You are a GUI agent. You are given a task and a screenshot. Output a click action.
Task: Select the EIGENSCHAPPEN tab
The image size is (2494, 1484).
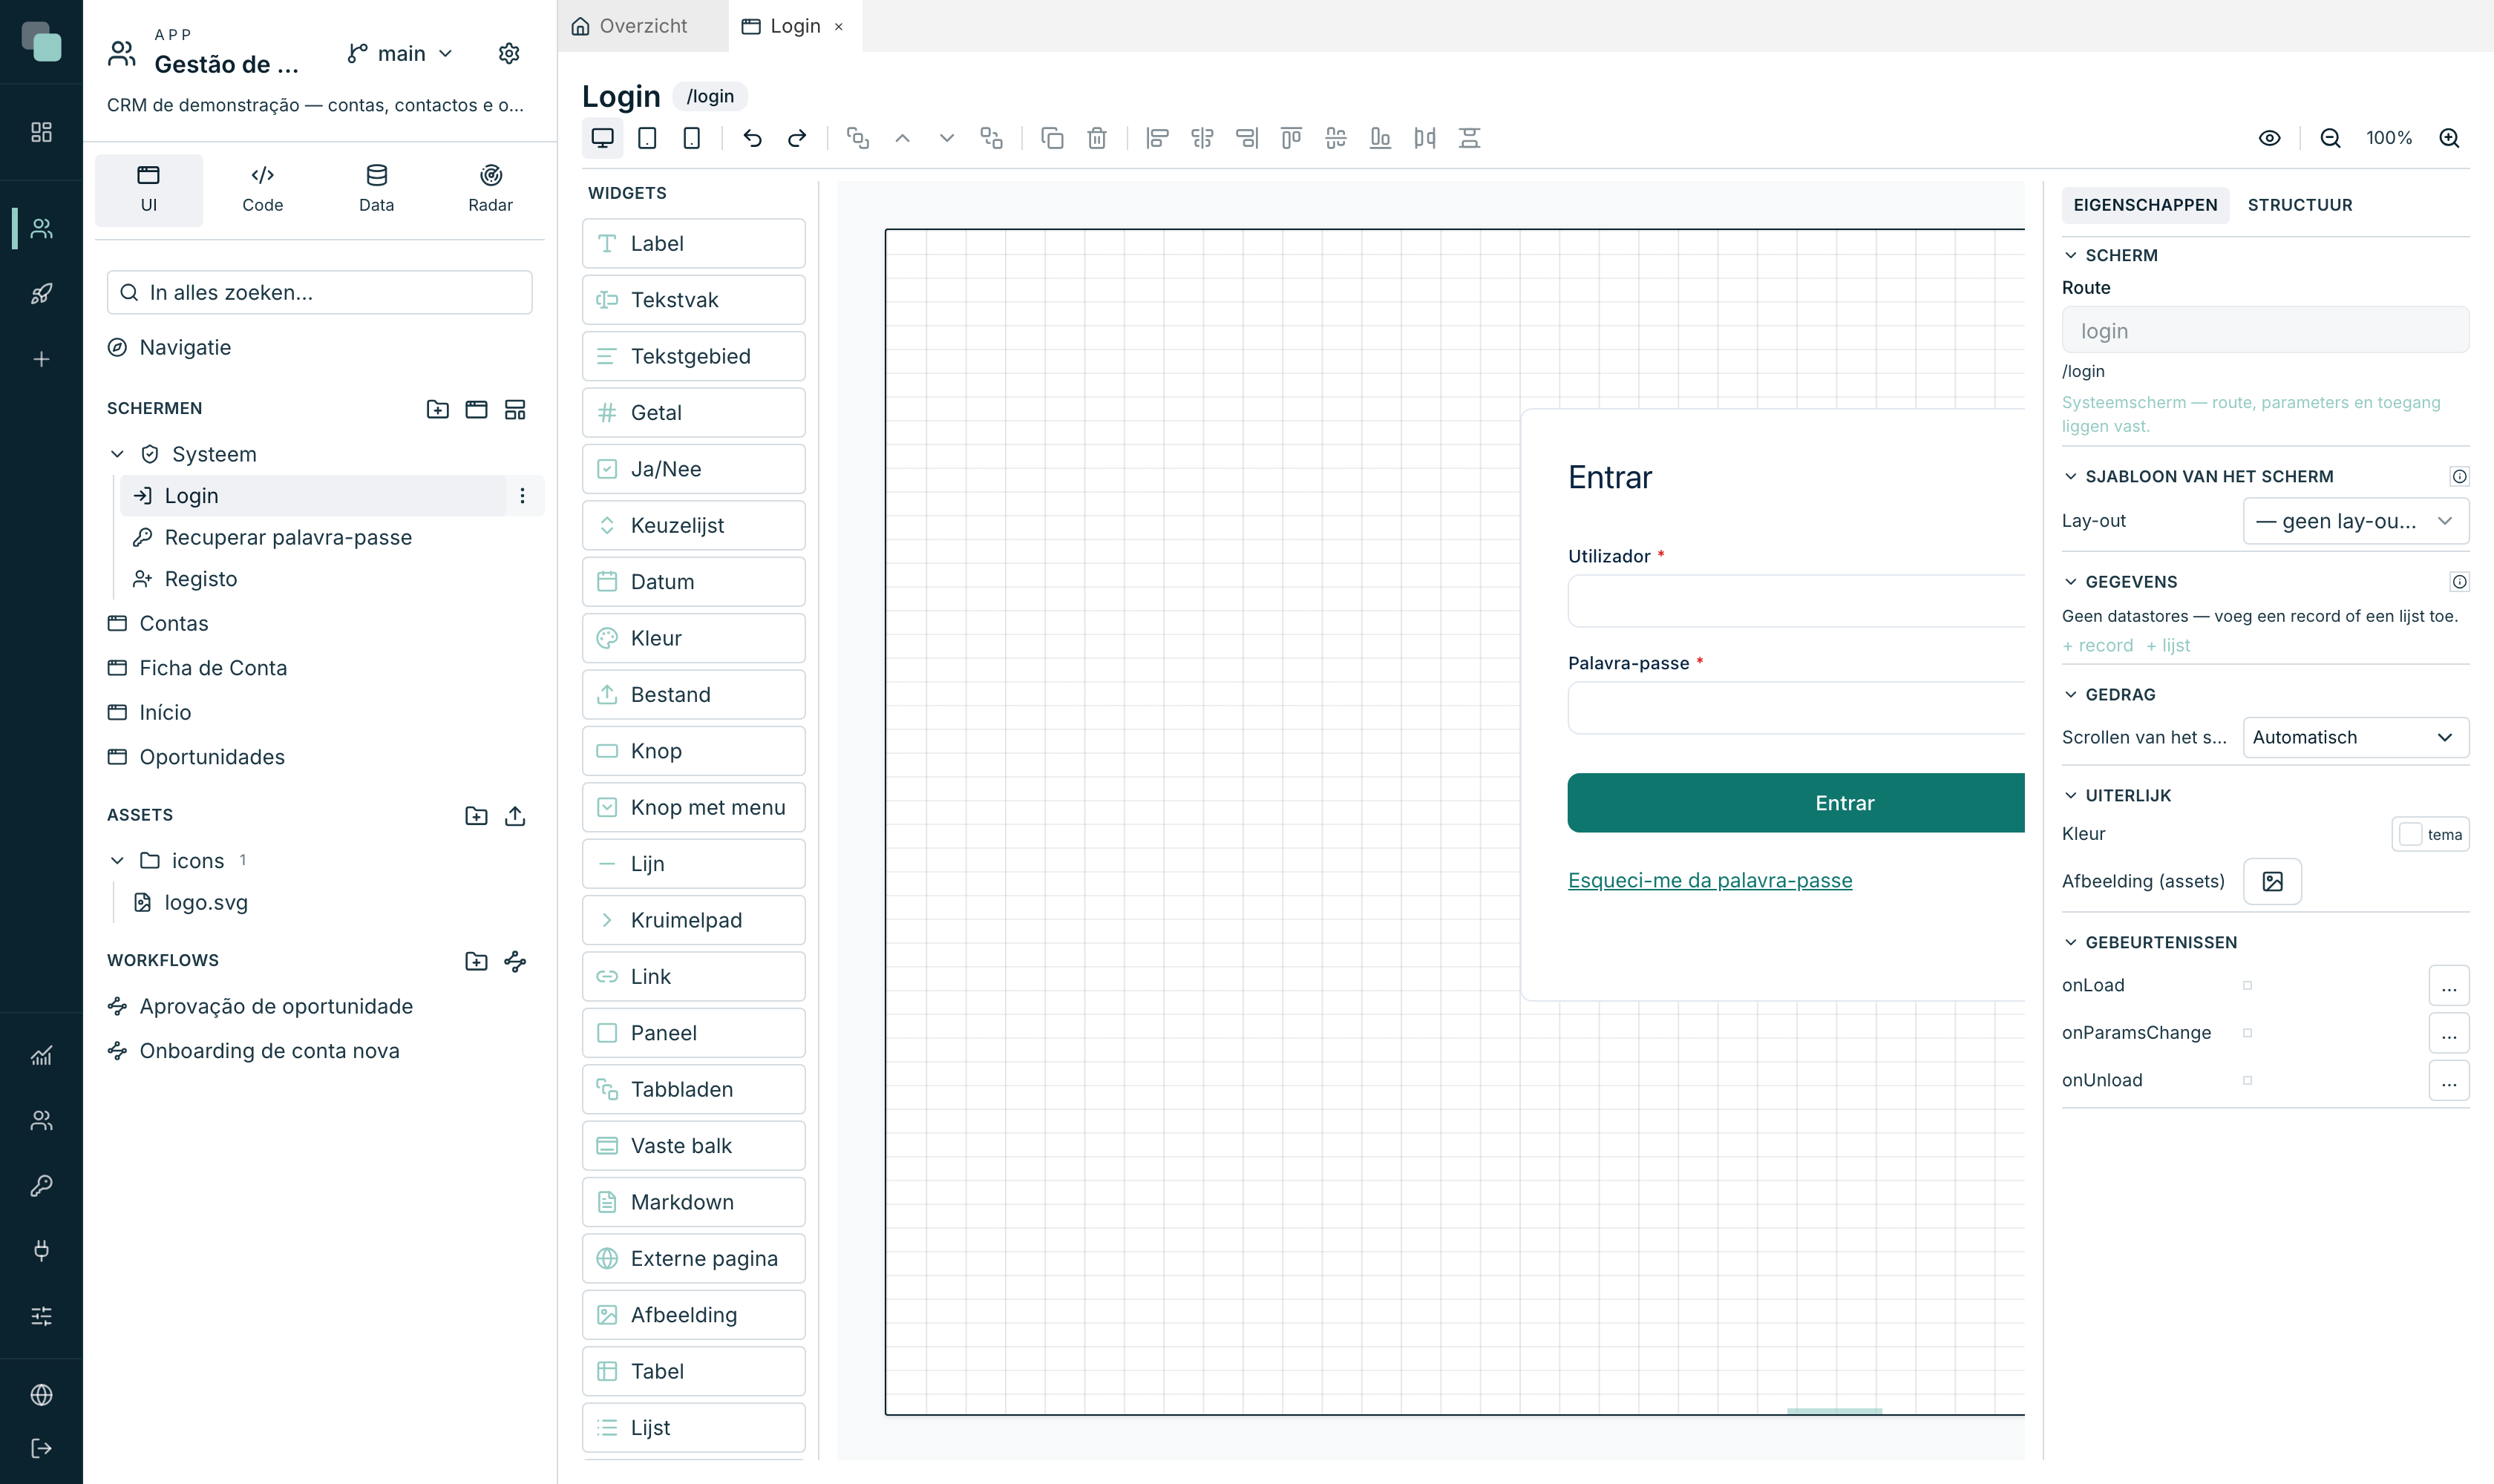pos(2145,205)
